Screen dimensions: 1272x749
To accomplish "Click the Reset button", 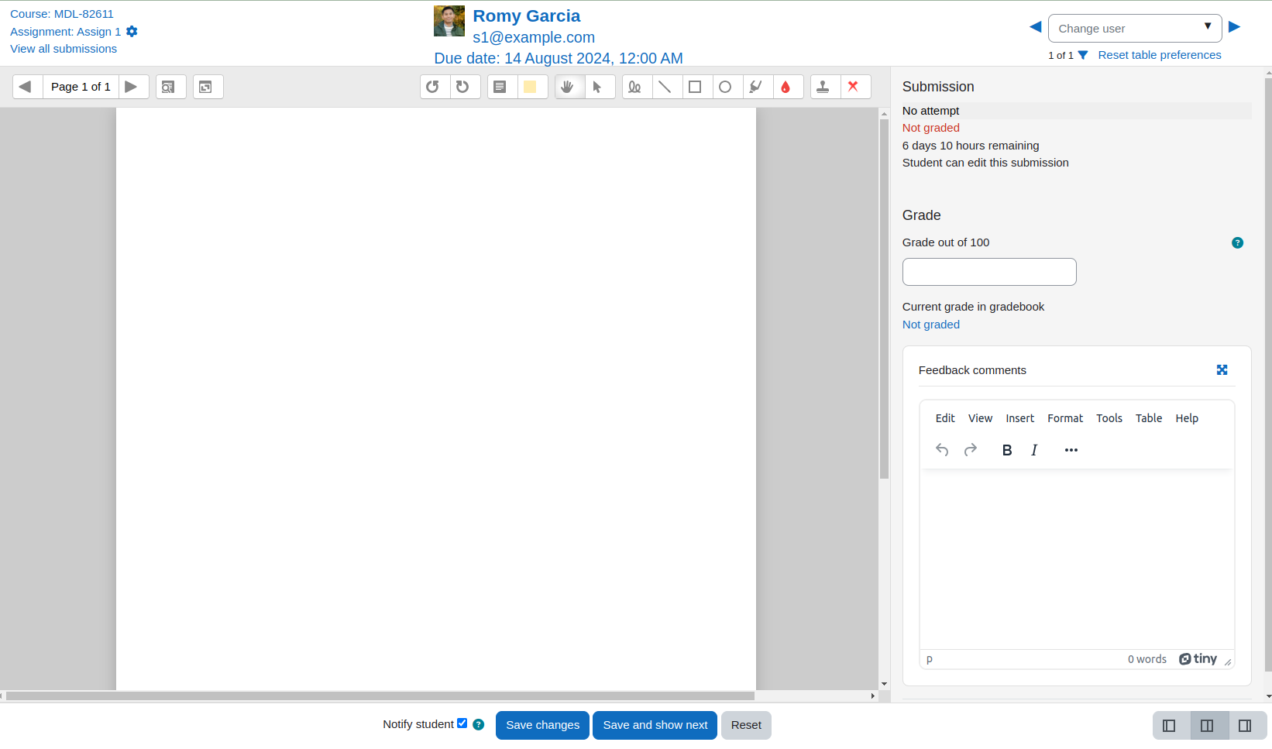I will (746, 725).
